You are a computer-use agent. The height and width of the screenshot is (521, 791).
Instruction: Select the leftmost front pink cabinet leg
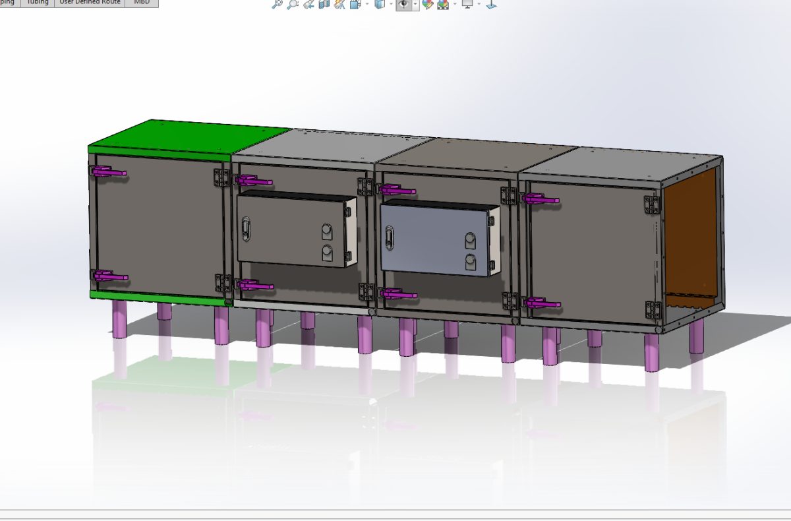[120, 319]
